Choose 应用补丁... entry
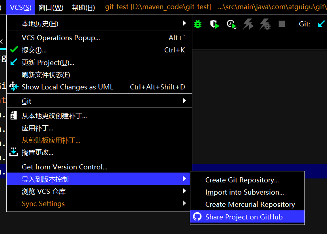The height and width of the screenshot is (234, 327). click(x=99, y=128)
